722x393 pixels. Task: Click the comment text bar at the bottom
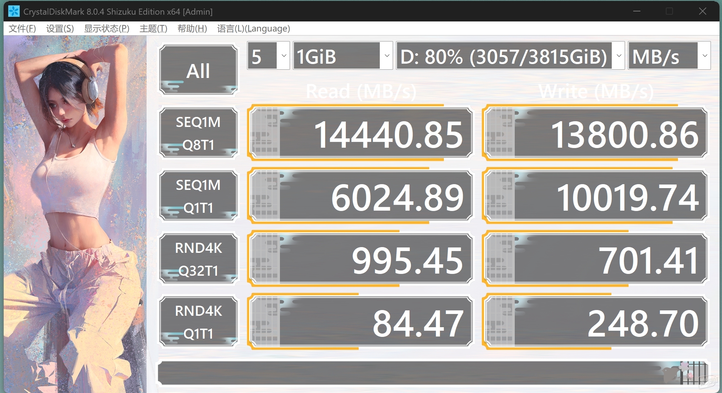433,373
